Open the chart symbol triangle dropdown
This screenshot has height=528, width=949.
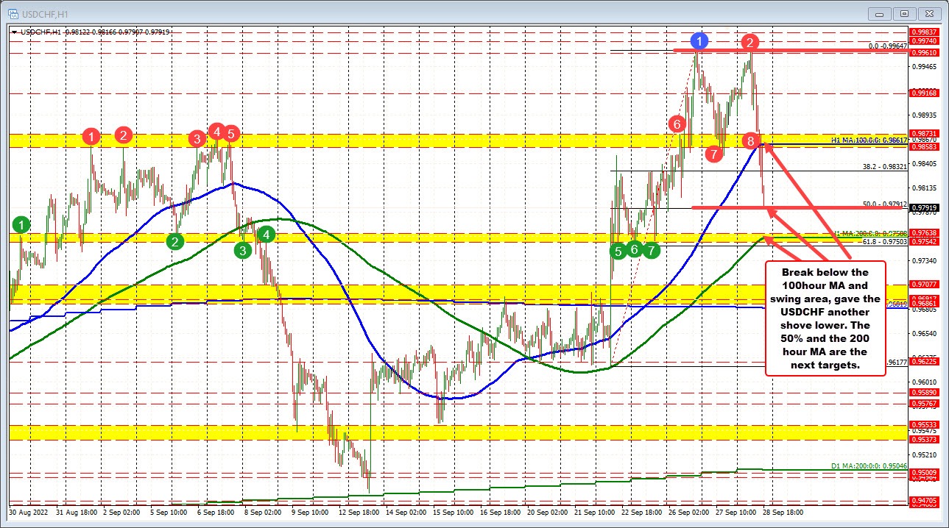pyautogui.click(x=15, y=31)
